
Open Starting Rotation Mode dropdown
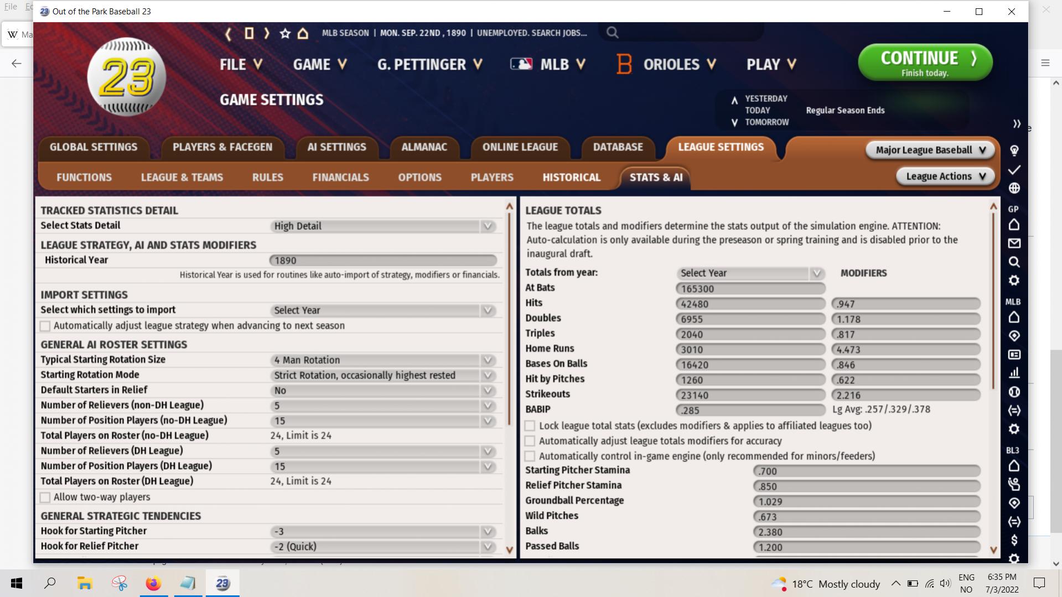383,375
